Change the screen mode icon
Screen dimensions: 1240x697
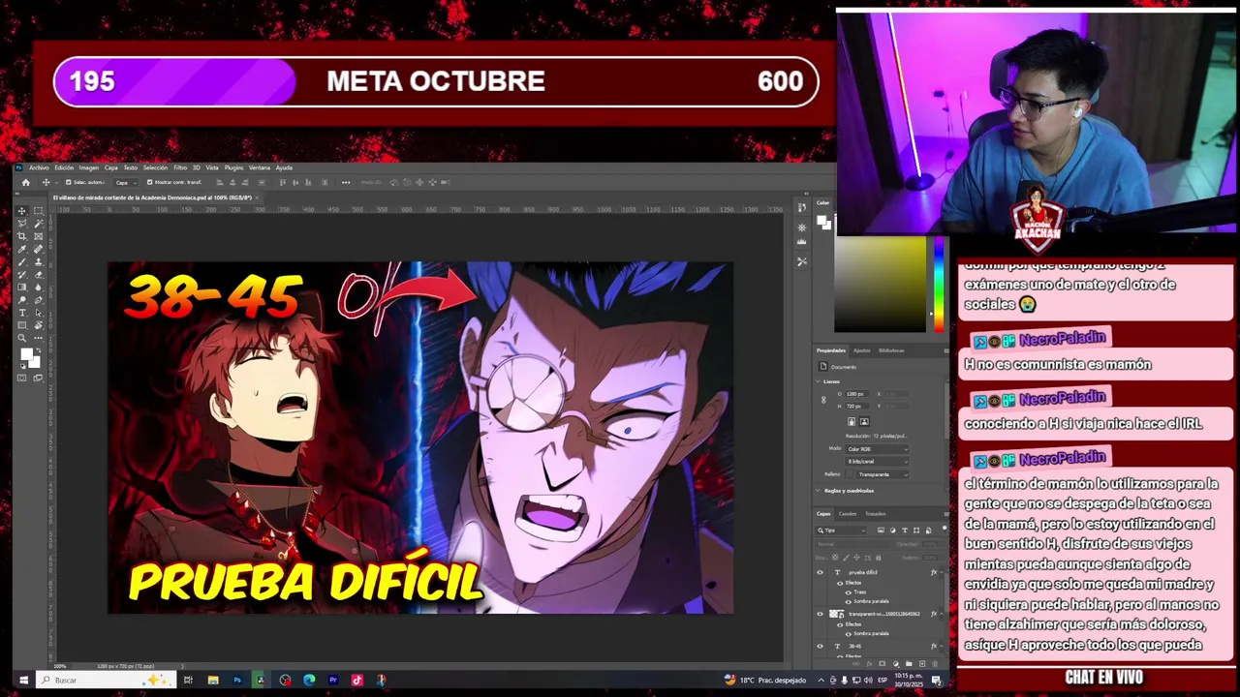pyautogui.click(x=38, y=378)
